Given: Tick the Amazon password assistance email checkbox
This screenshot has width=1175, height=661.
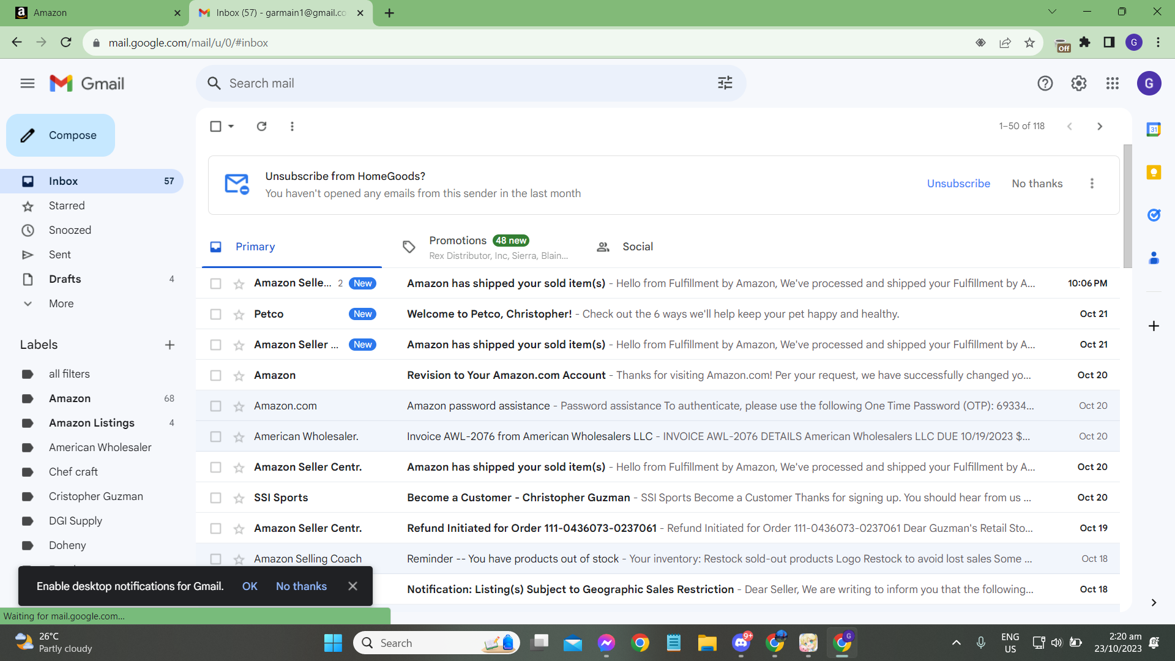Looking at the screenshot, I should (215, 406).
